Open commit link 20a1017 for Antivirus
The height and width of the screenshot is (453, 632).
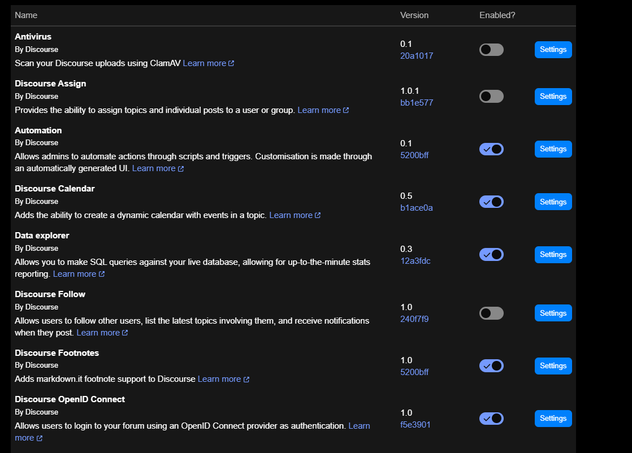(x=417, y=56)
